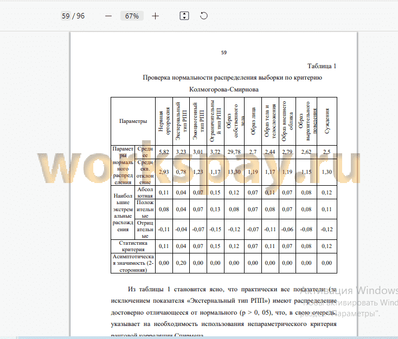Click the negative value -0,06
The image size is (398, 339).
(287, 230)
